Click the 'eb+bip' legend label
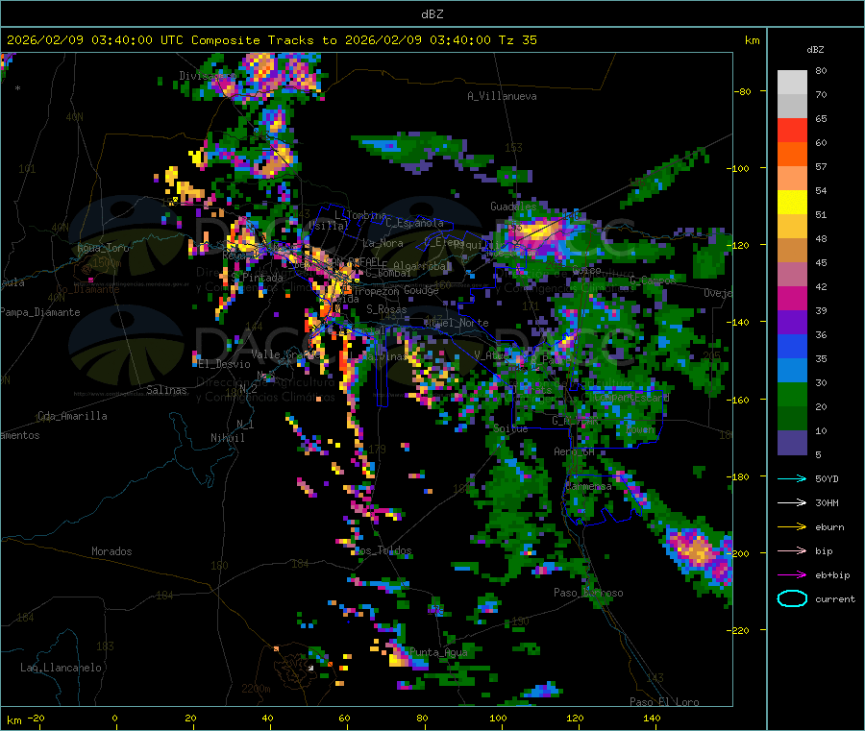This screenshot has height=731, width=865. point(832,575)
